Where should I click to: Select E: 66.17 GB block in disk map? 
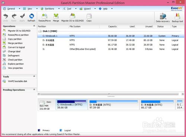point(157,105)
